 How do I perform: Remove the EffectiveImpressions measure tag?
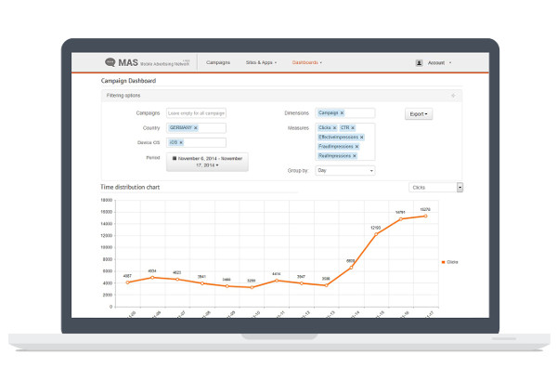(362, 137)
